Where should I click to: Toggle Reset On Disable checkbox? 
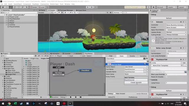point(167,77)
